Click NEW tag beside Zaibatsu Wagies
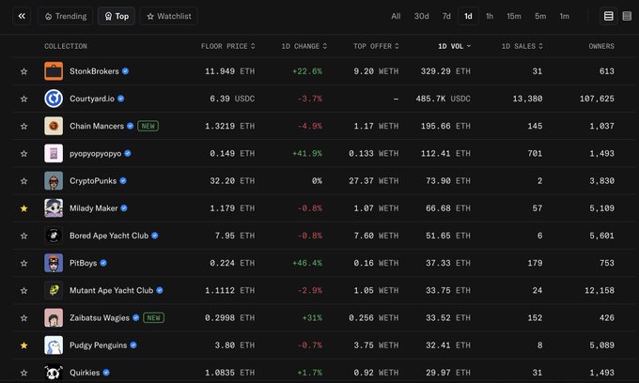Screen dimensions: 639x383 [153, 318]
